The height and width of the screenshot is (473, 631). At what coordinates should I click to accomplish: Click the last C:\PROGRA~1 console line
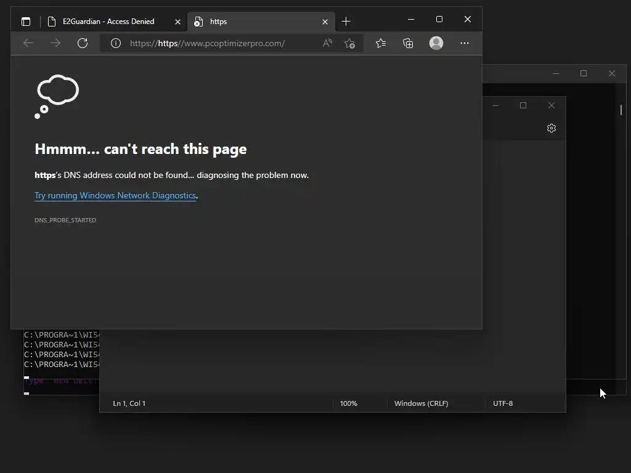pyautogui.click(x=62, y=365)
